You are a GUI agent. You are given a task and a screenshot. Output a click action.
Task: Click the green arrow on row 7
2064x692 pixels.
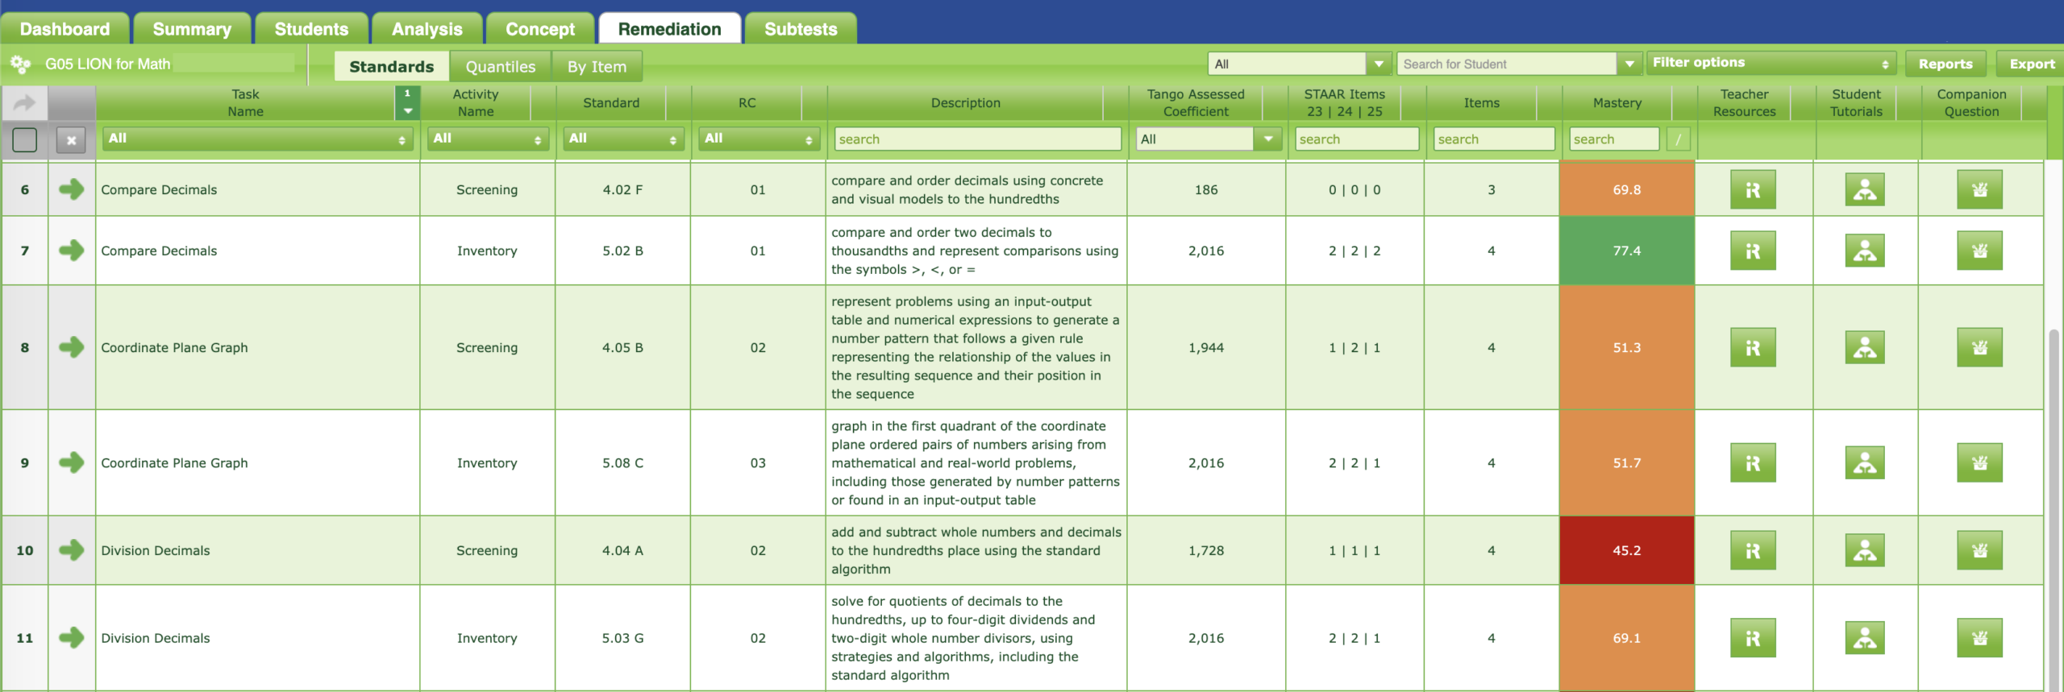[72, 251]
